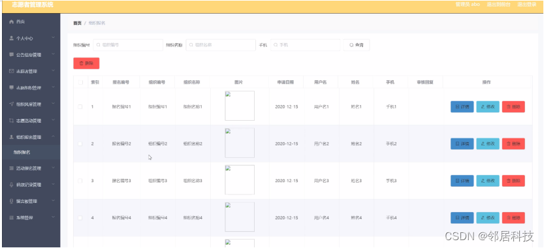Click 删除 for row 报名编号1
Image resolution: width=544 pixels, height=248 pixels.
[x=513, y=107]
